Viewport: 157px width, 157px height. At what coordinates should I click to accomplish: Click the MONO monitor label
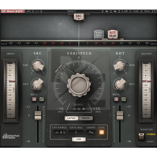point(150,142)
